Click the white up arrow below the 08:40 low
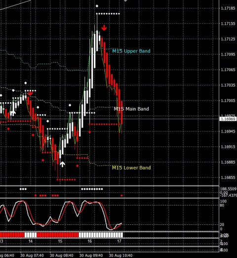Viewport: 237px width, 258px height. [x=62, y=164]
